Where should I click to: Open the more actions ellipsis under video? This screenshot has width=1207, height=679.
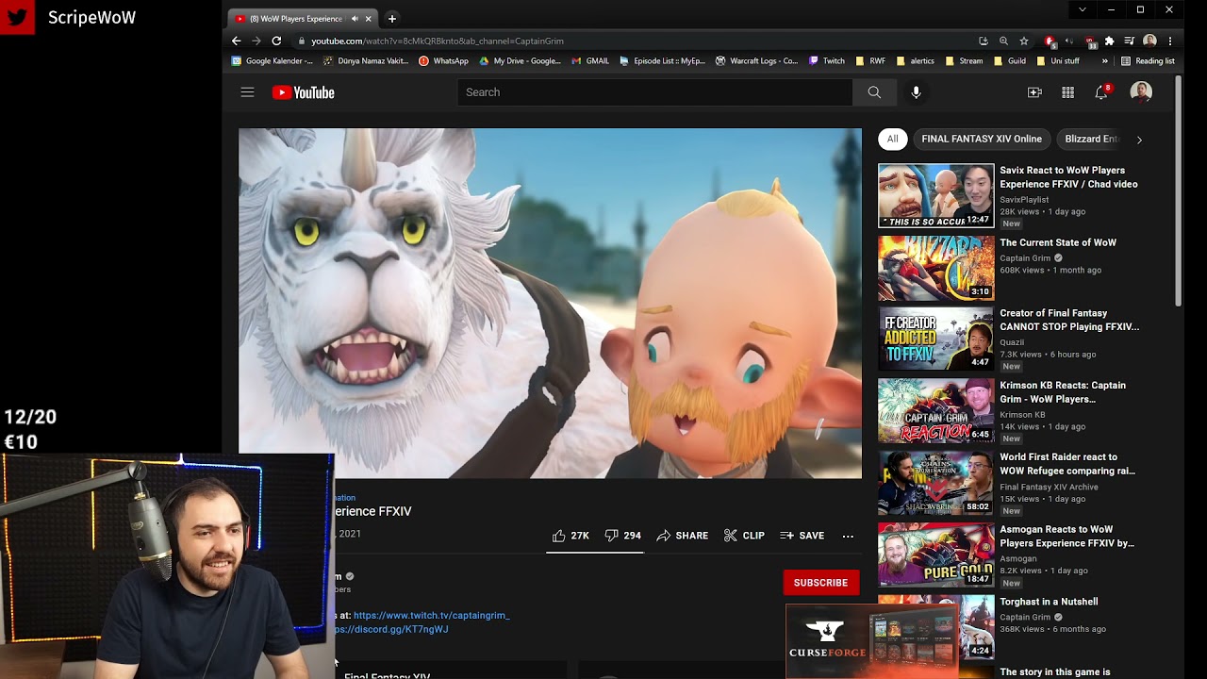pos(848,536)
